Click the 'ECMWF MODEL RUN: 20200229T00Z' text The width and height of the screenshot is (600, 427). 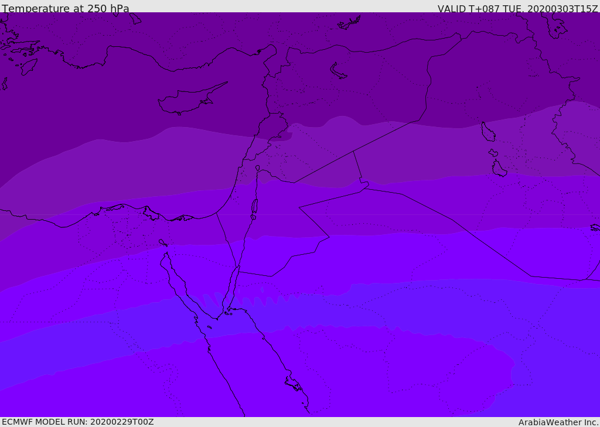click(78, 422)
